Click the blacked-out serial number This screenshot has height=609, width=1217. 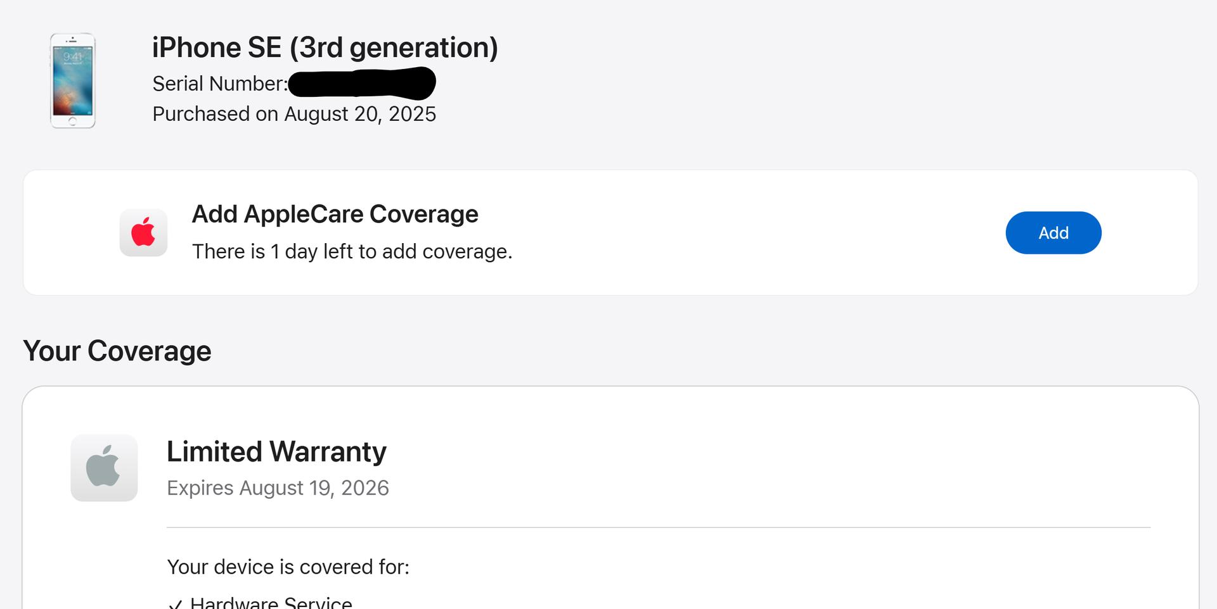pyautogui.click(x=361, y=84)
